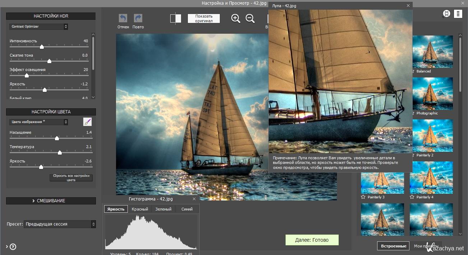This screenshot has width=468, height=255.
Task: Switch presets to single-column list view icon
Action: 458,14
